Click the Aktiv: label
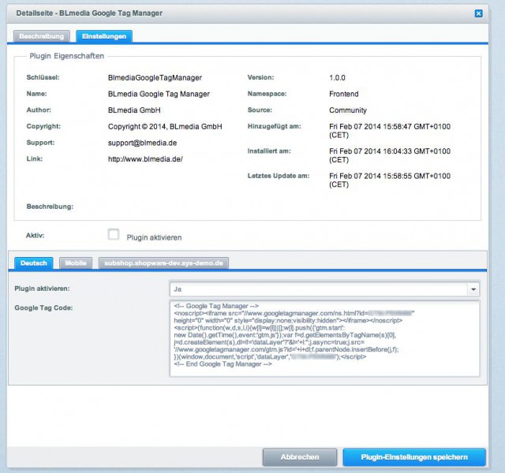The height and width of the screenshot is (473, 505). [x=35, y=236]
